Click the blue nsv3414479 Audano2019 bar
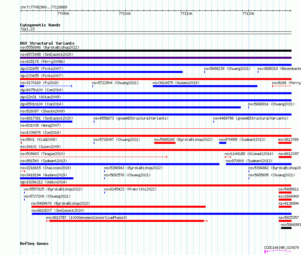The height and width of the screenshot is (255, 301). coord(205,86)
